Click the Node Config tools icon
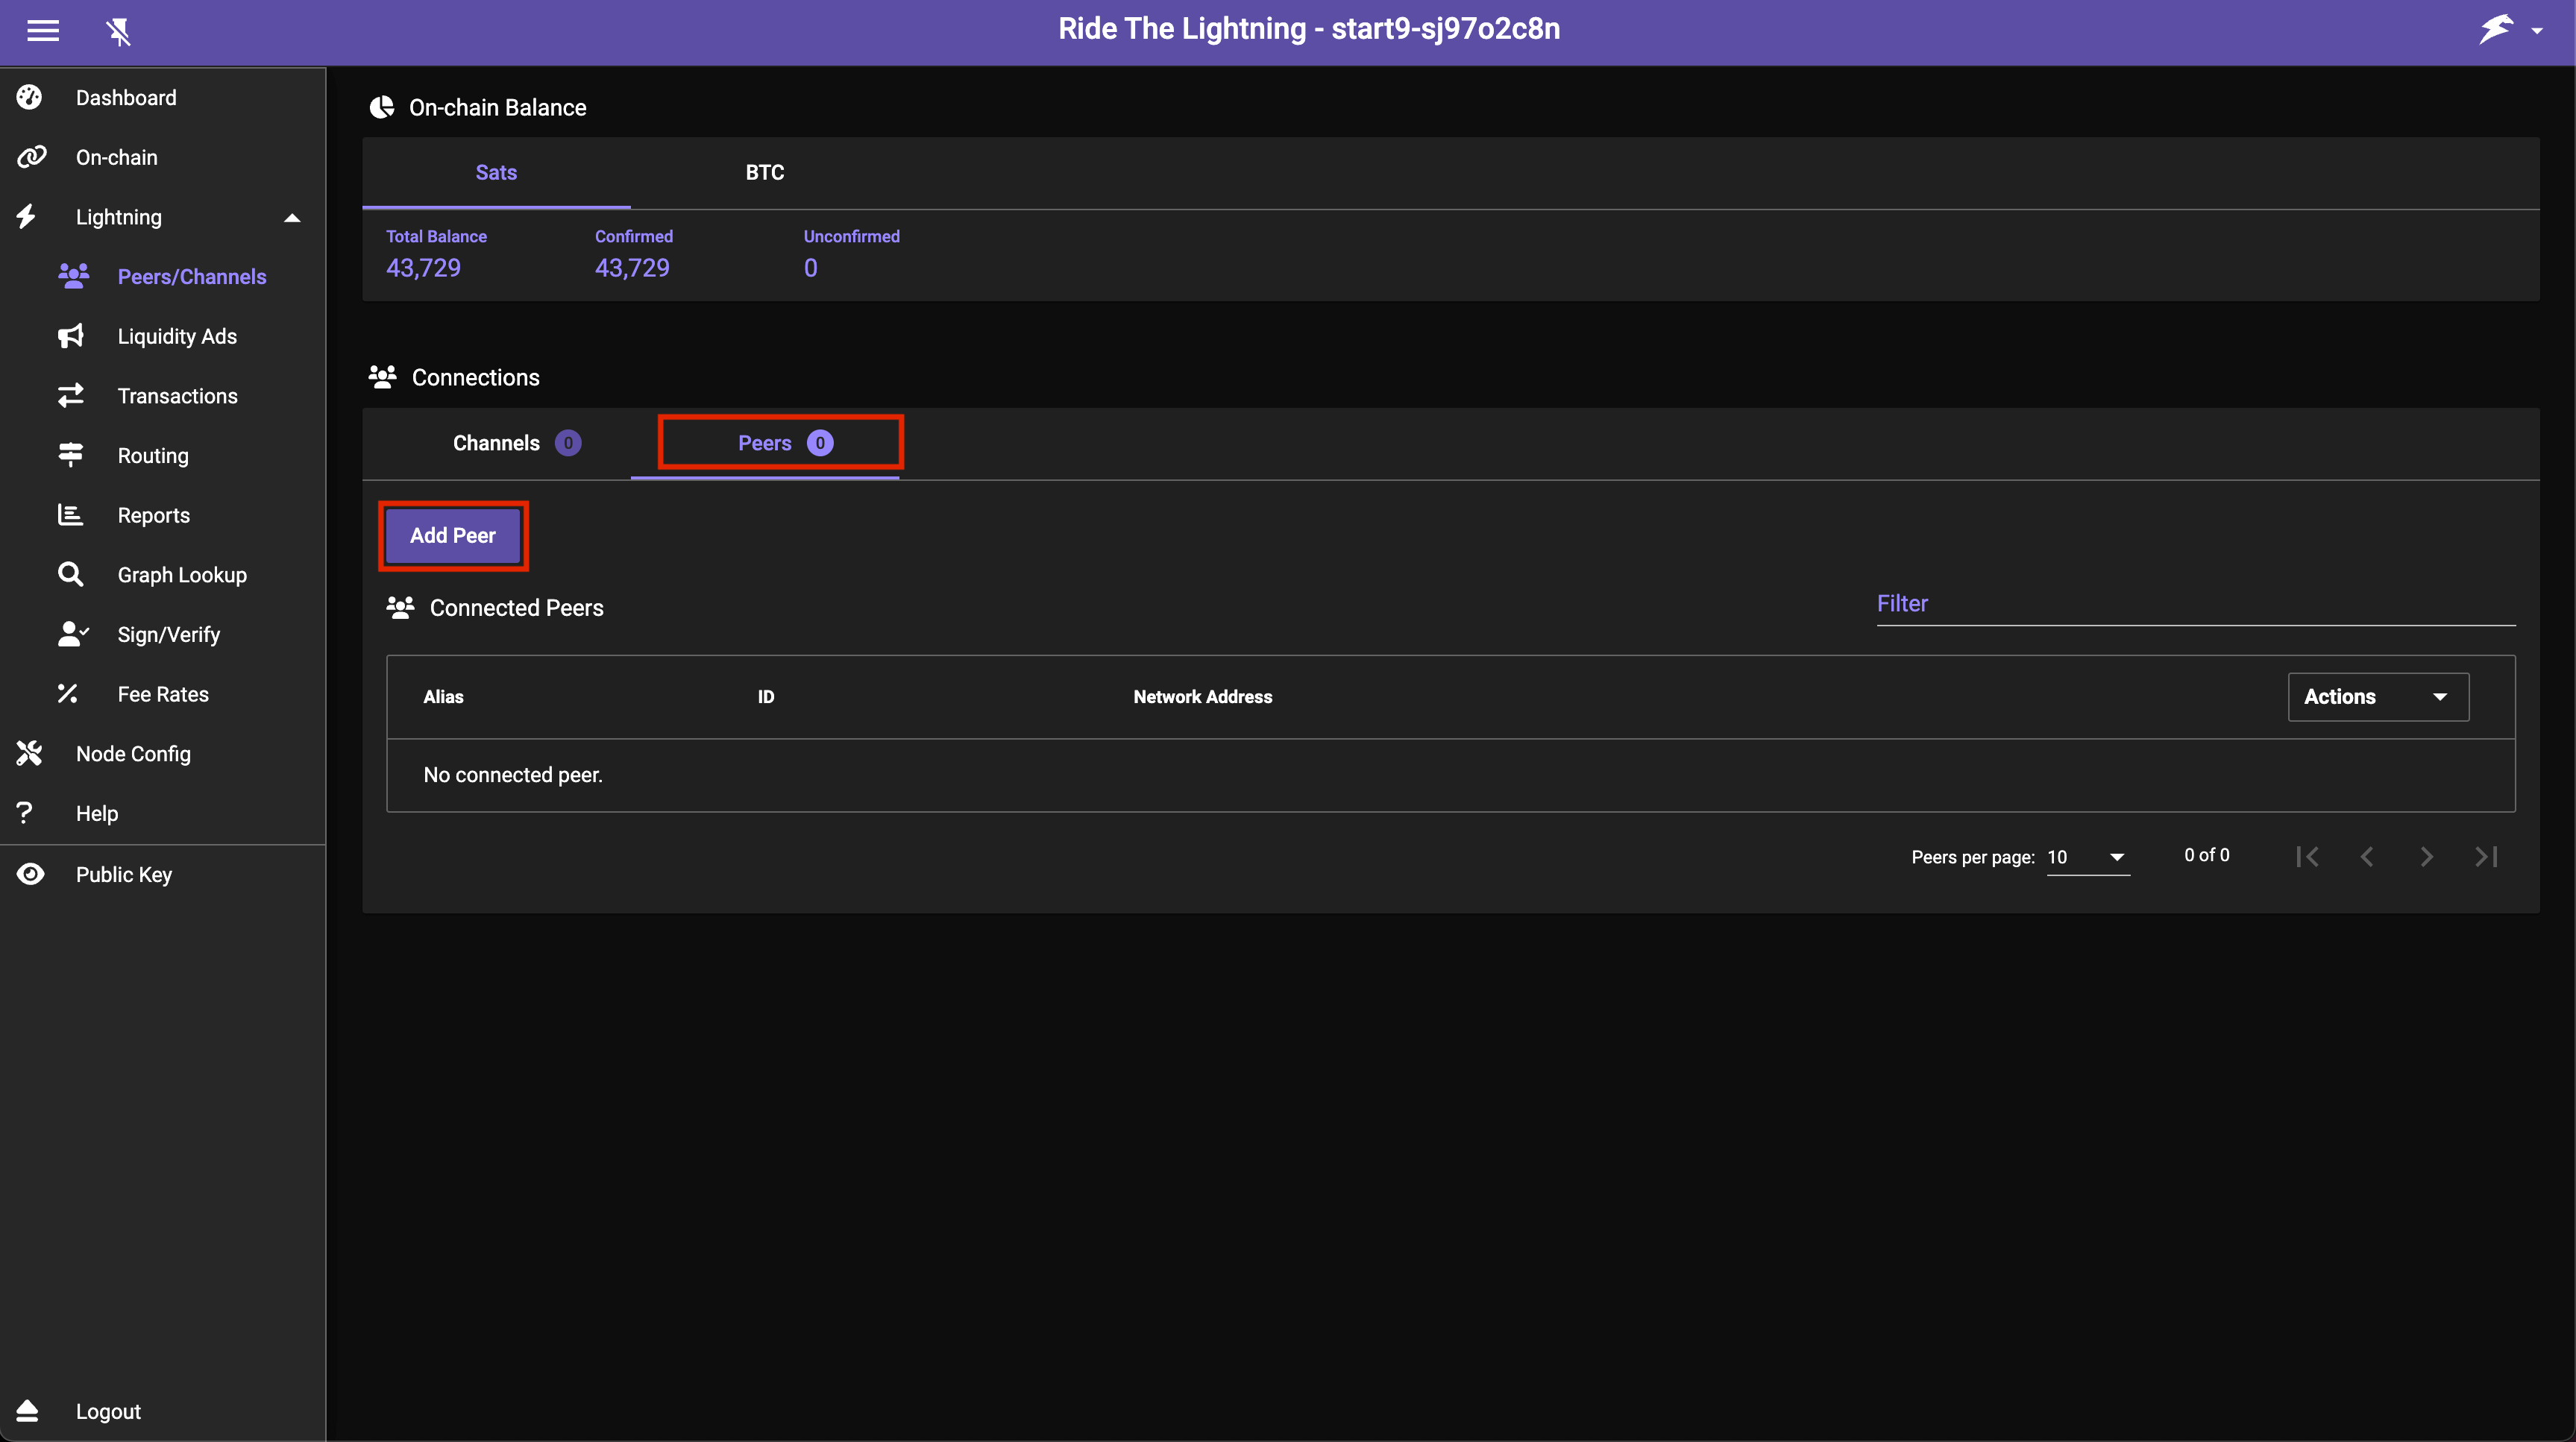 pyautogui.click(x=29, y=753)
